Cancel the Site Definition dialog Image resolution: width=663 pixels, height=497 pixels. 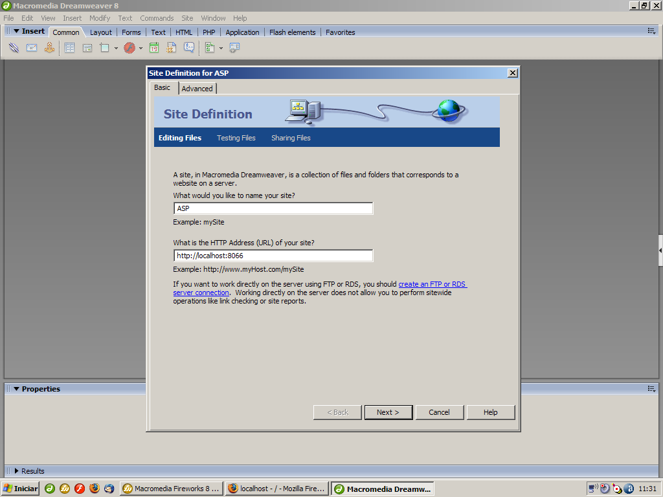(x=440, y=412)
